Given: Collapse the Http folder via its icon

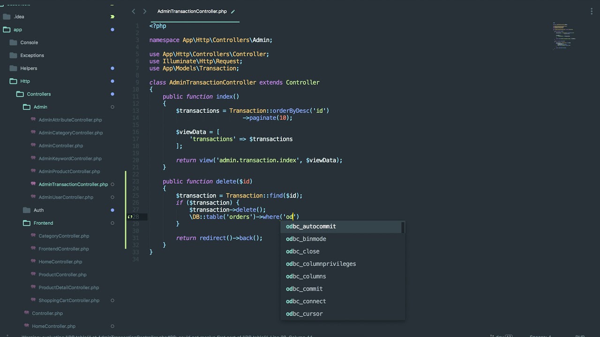Looking at the screenshot, I should pos(13,81).
